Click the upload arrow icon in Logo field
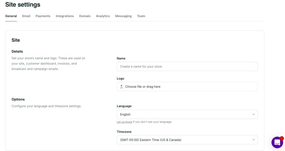Image resolution: width=285 pixels, height=151 pixels. click(x=121, y=87)
